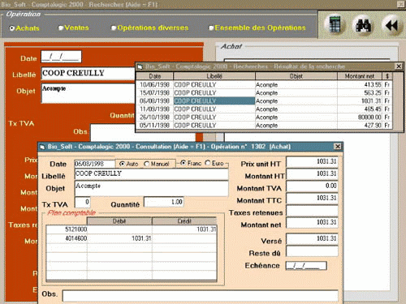406x304 pixels.
Task: Select the 26/10/1998 COOP CREULLY row
Action: [264, 118]
